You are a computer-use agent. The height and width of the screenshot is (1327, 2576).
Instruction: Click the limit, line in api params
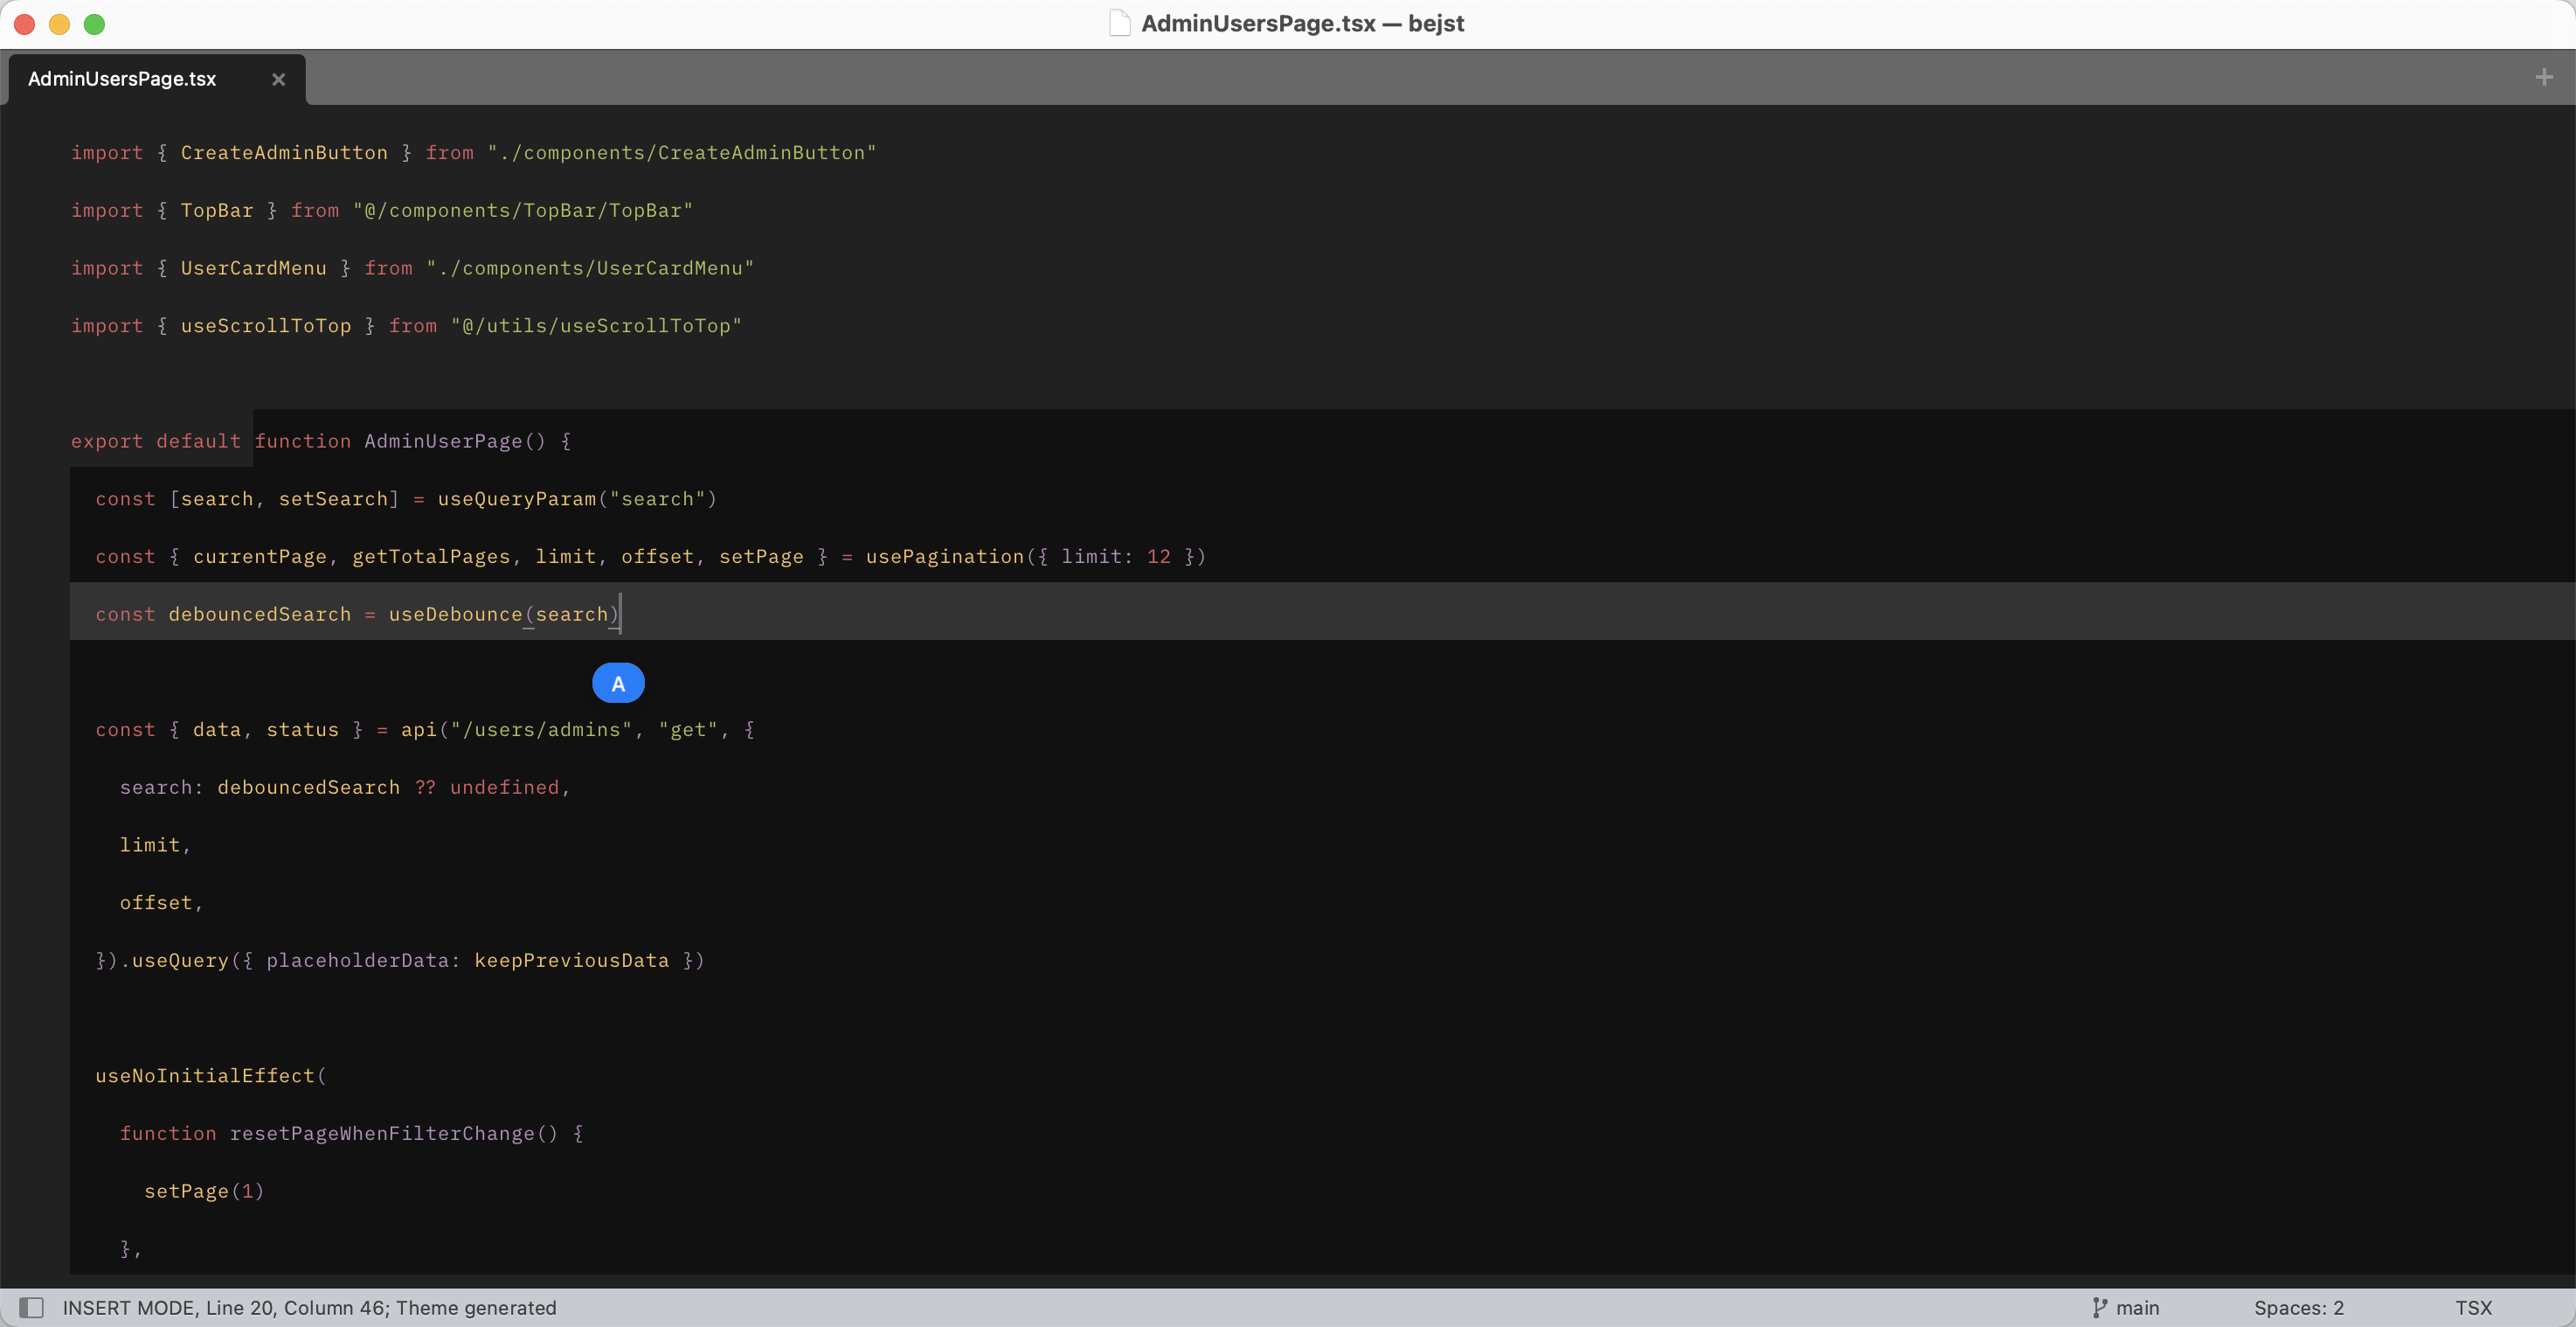(155, 844)
